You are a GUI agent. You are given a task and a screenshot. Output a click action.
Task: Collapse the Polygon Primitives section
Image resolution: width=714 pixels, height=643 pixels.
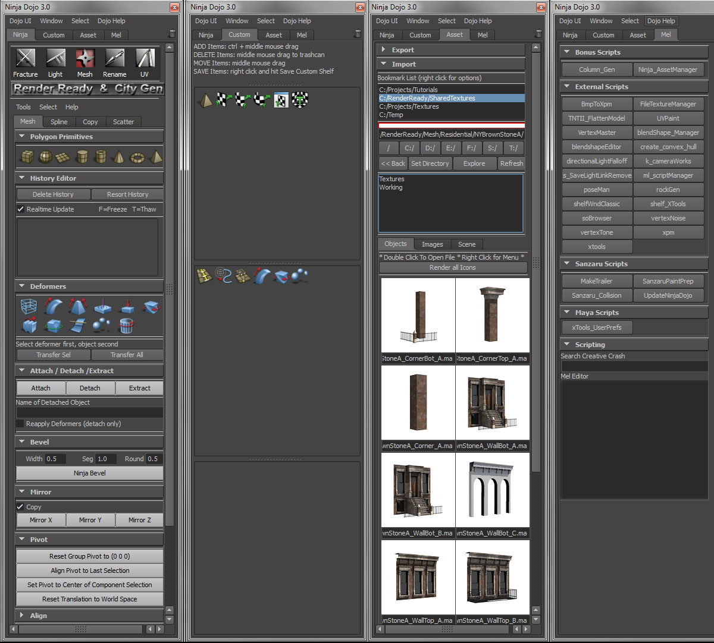(x=89, y=137)
